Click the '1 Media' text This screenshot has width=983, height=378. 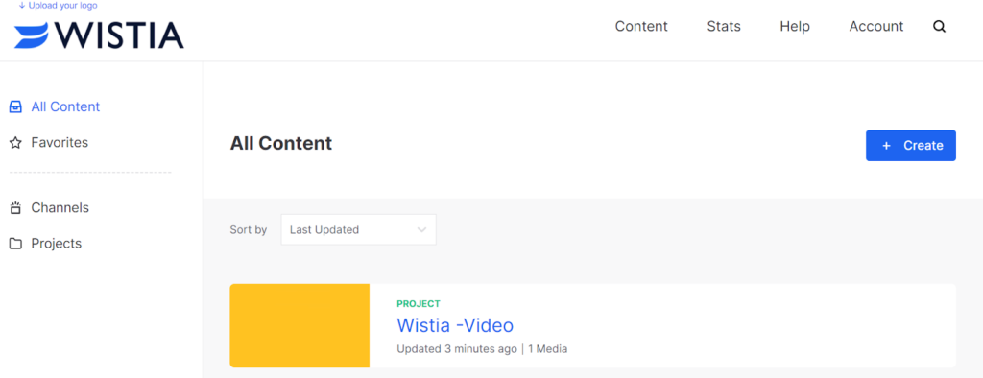tap(547, 348)
